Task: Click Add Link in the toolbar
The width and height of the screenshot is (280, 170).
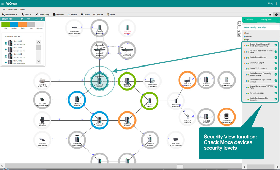Action: point(98,15)
